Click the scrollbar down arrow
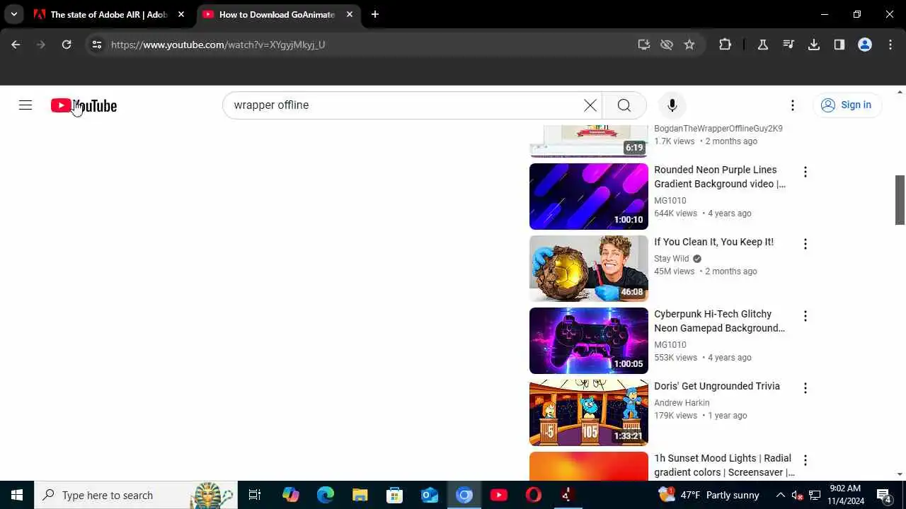 (x=900, y=474)
